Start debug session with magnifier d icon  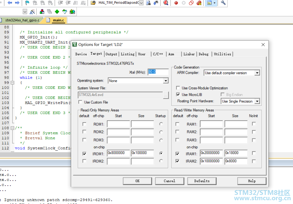pos(166,3)
